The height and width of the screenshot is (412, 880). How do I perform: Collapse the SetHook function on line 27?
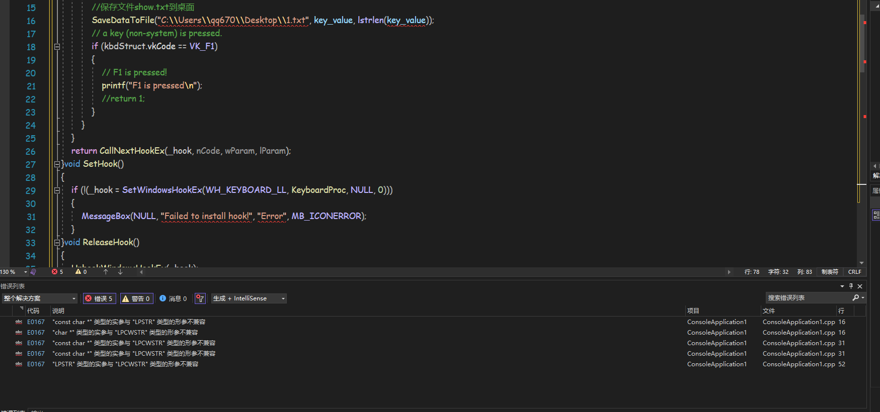pyautogui.click(x=57, y=164)
